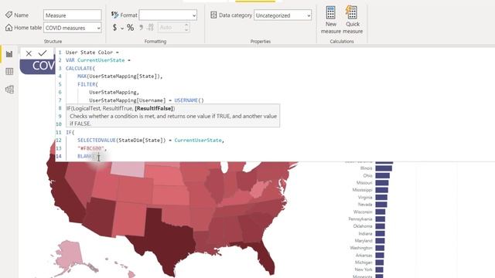This screenshot has height=278, width=495.
Task: Click the New measure button
Action: [330, 19]
